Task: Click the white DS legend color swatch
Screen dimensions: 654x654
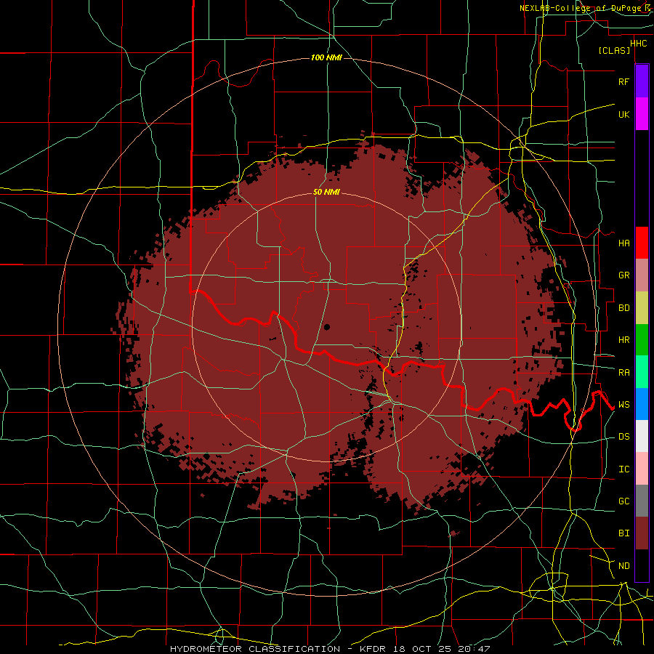Action: (x=642, y=436)
